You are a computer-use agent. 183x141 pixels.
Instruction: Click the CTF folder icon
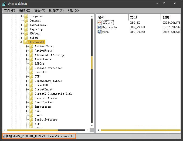31,76
